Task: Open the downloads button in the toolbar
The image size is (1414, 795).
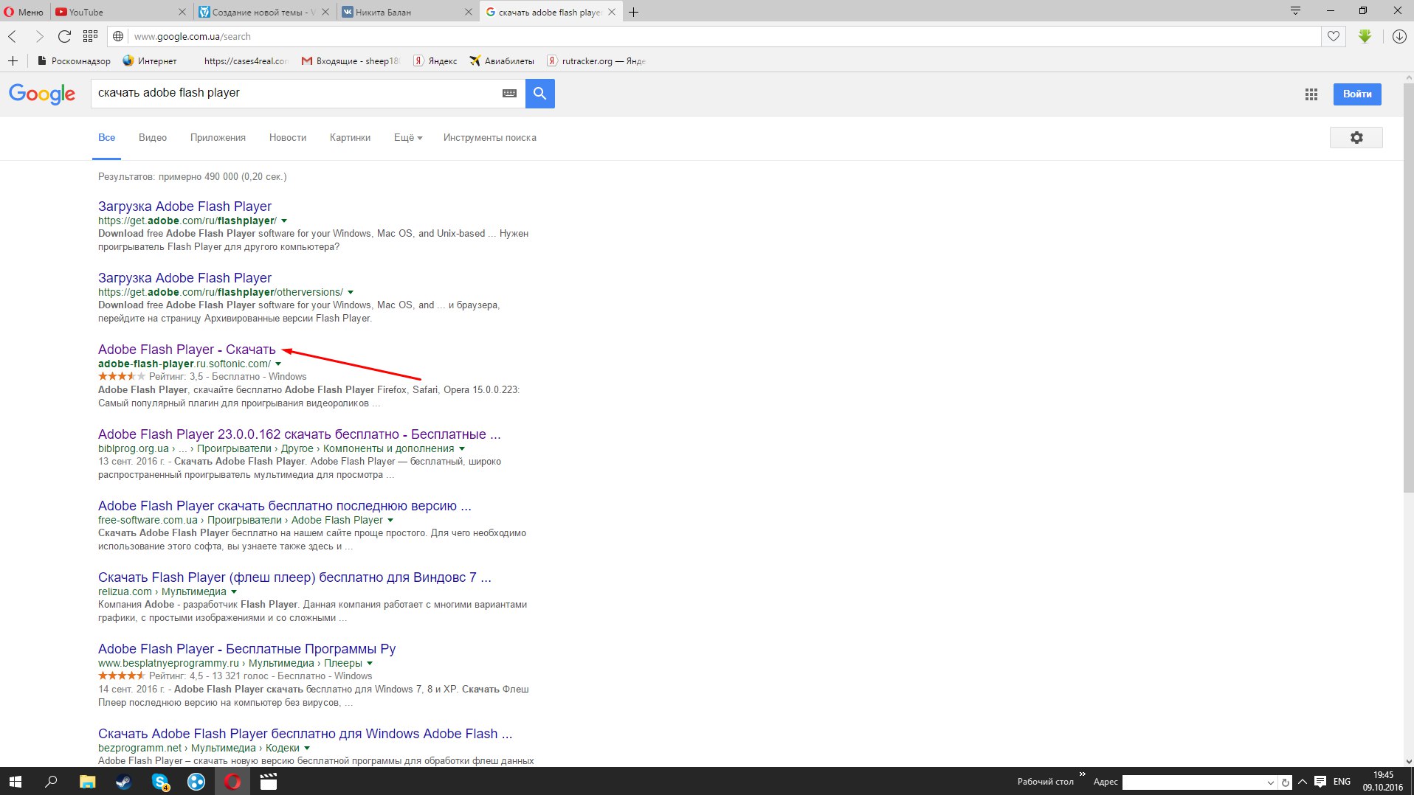Action: (x=1399, y=36)
